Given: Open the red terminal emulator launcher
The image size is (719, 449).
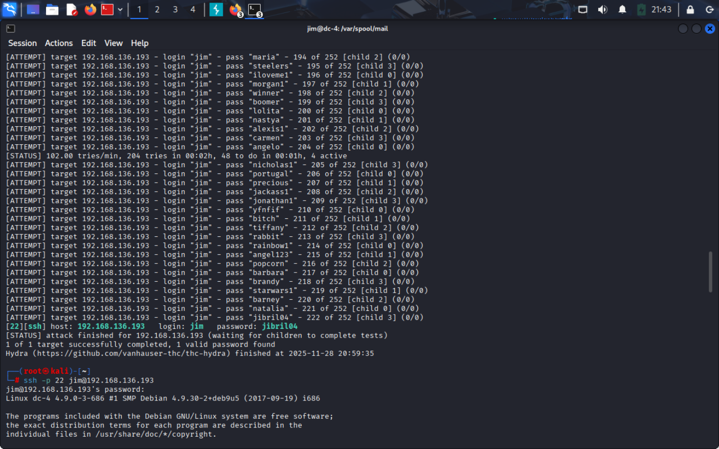Looking at the screenshot, I should click(x=107, y=9).
